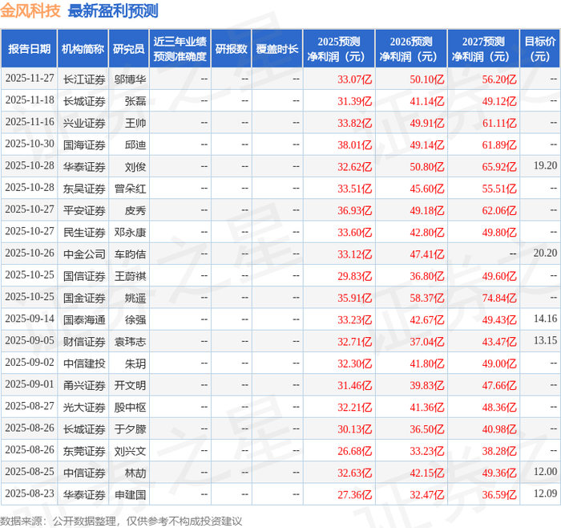Click 国海证券 institution cell
The width and height of the screenshot is (561, 528).
point(84,144)
